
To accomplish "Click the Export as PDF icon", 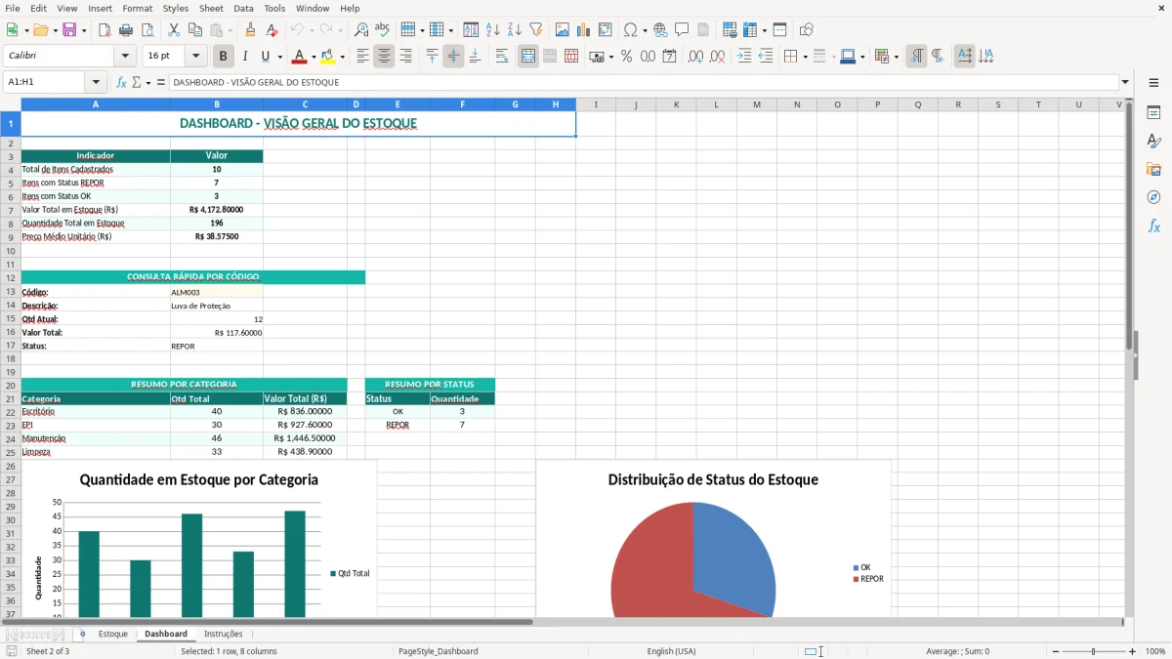I will coord(105,30).
